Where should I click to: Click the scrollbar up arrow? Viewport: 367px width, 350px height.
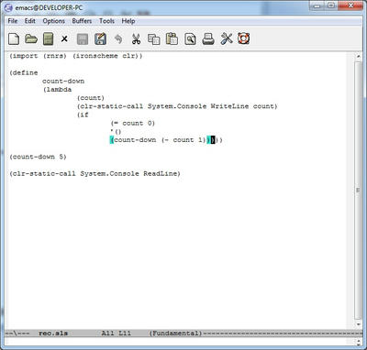point(358,57)
